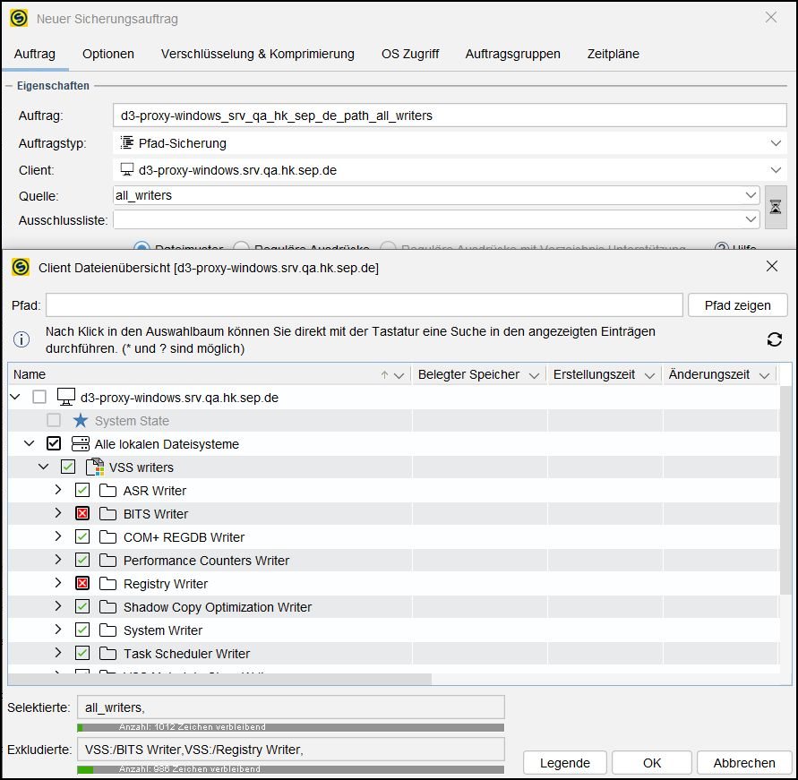Click the refresh icon in the file overview dialog
The height and width of the screenshot is (780, 798).
[x=773, y=339]
